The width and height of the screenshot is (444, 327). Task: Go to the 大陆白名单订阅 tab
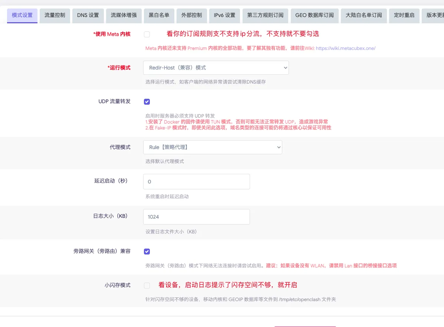[x=364, y=16]
